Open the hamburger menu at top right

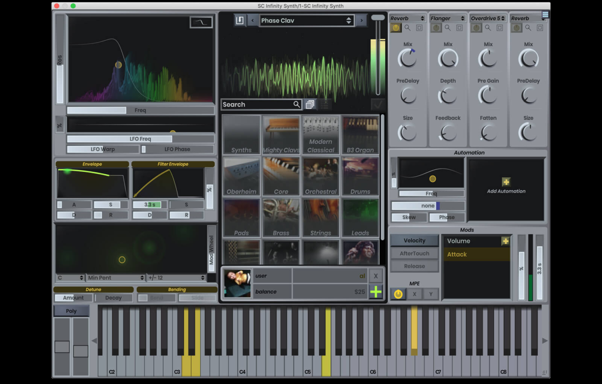pyautogui.click(x=545, y=15)
